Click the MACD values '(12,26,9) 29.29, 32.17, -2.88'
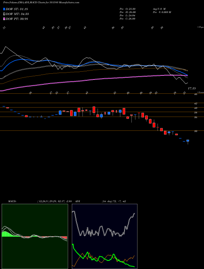Image resolution: width=204 pixels, height=269 pixels. [55, 201]
